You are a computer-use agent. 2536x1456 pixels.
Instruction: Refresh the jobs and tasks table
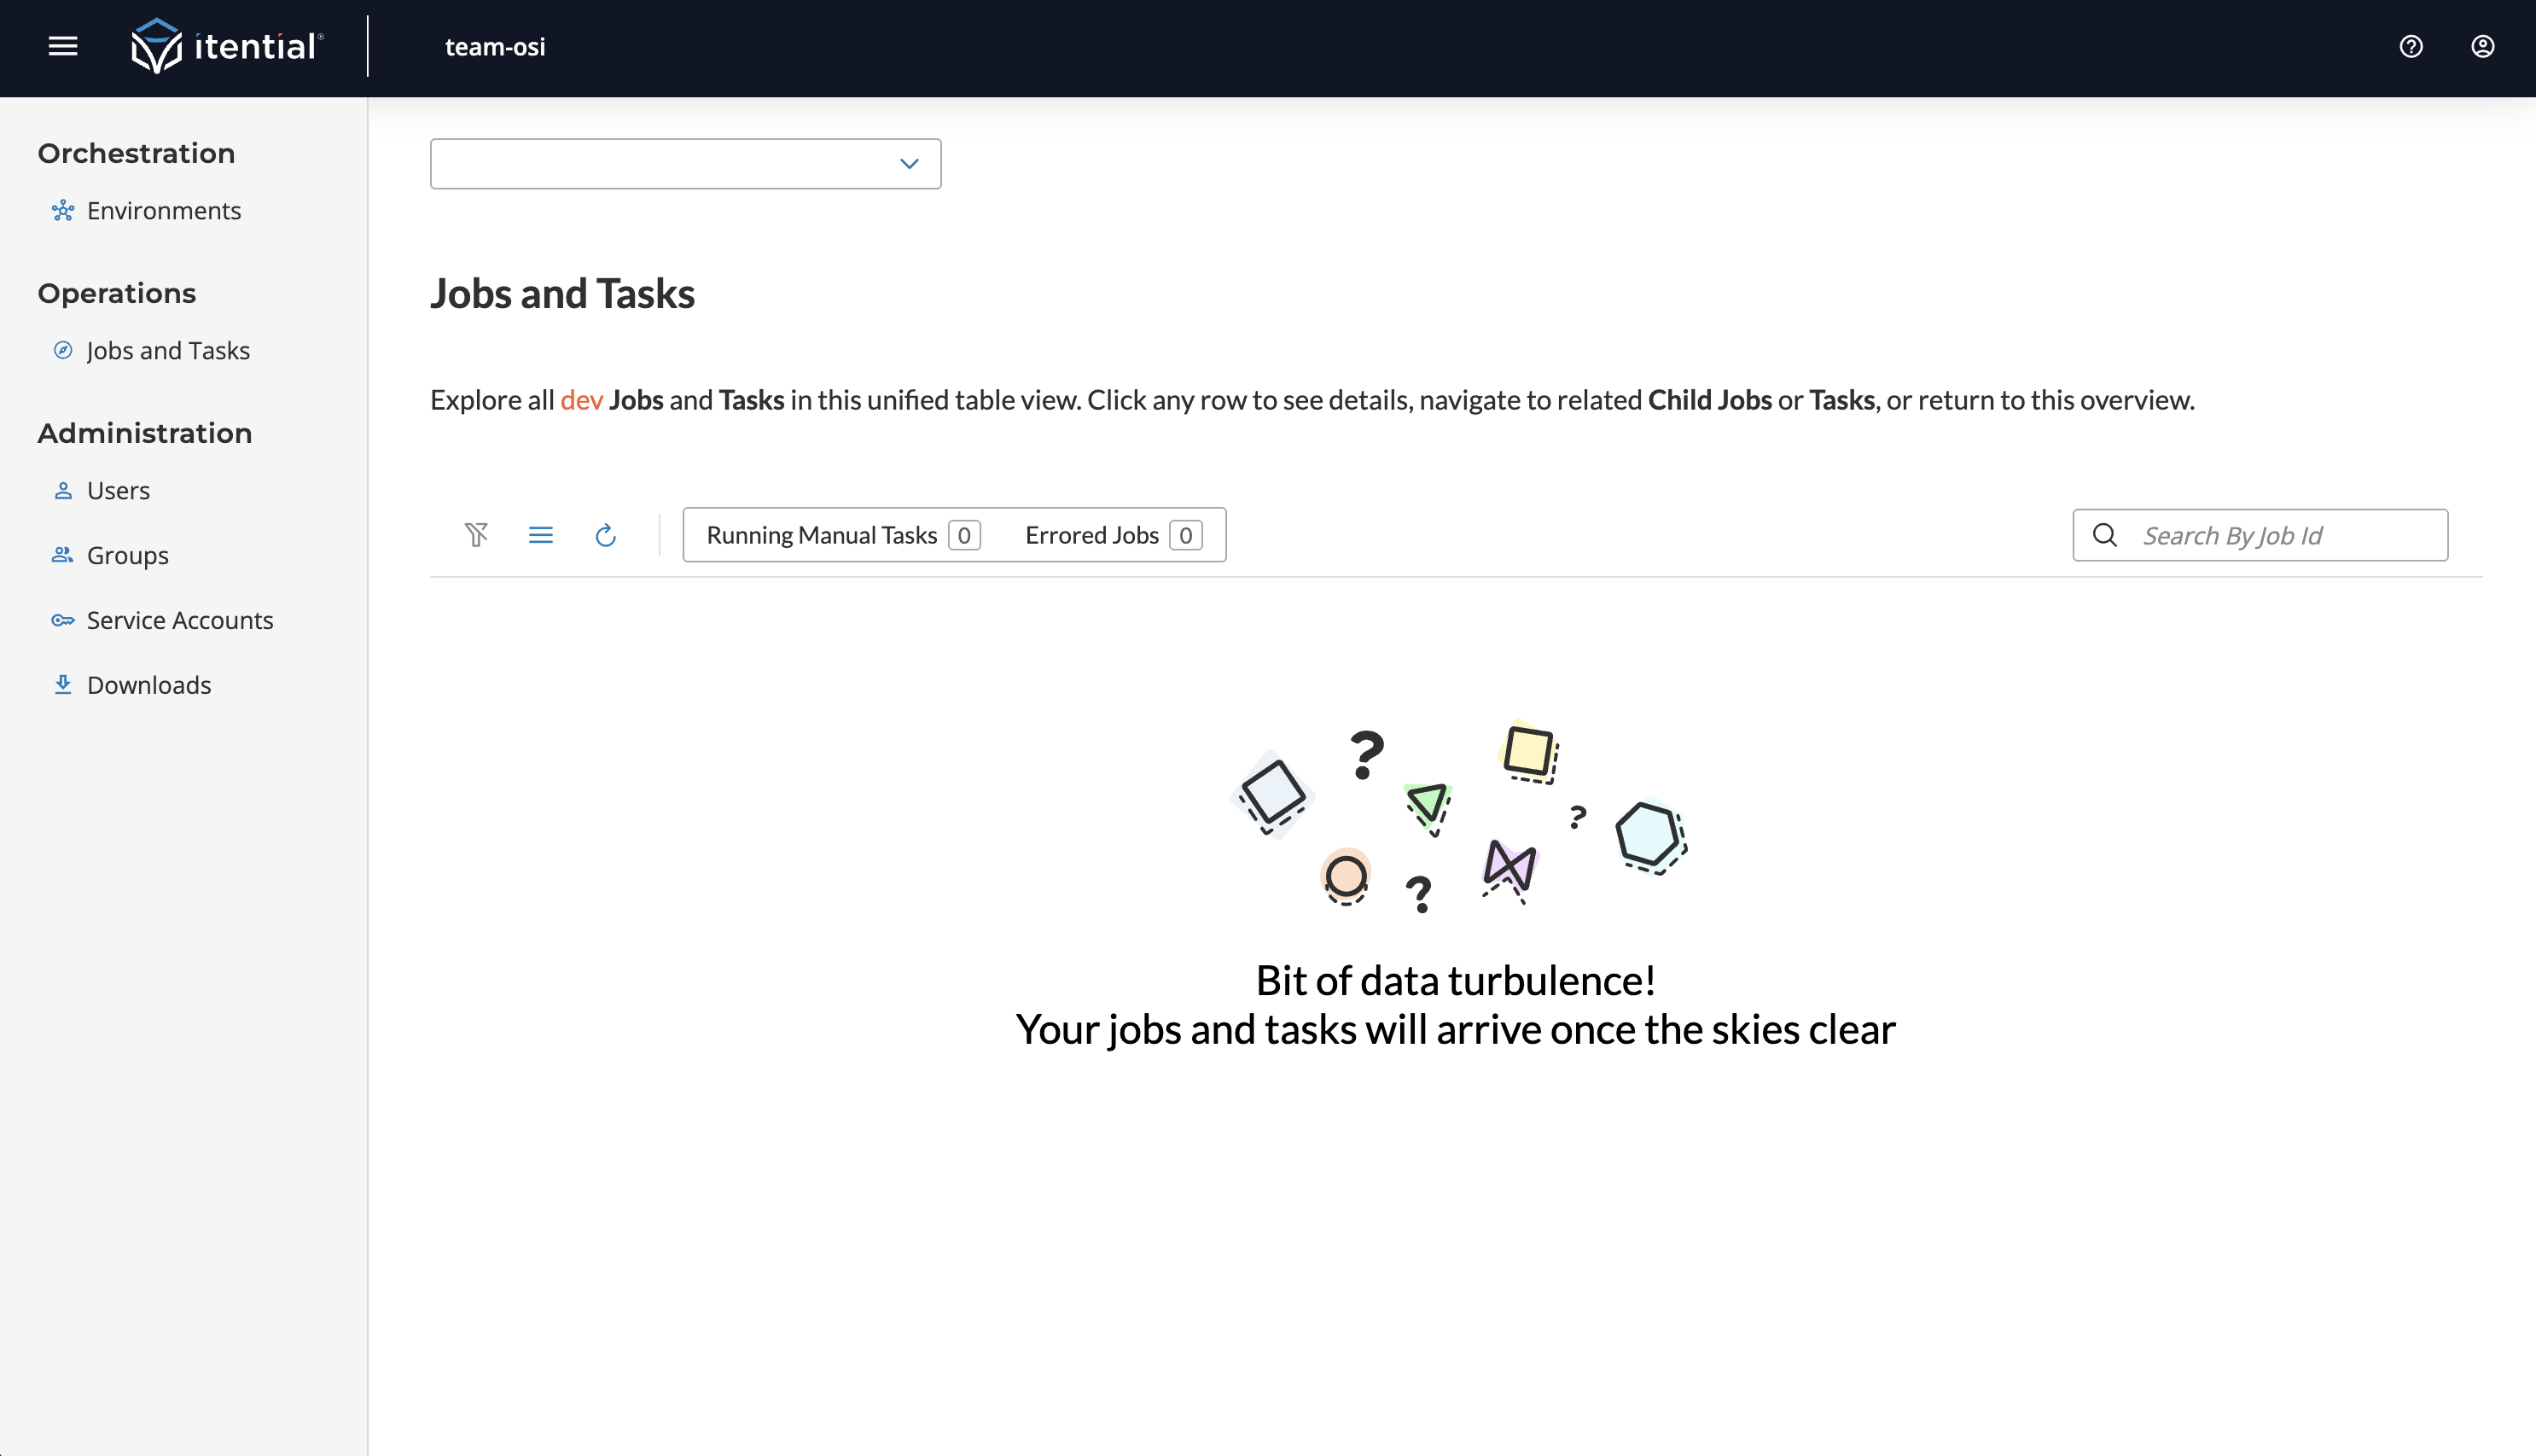tap(605, 535)
